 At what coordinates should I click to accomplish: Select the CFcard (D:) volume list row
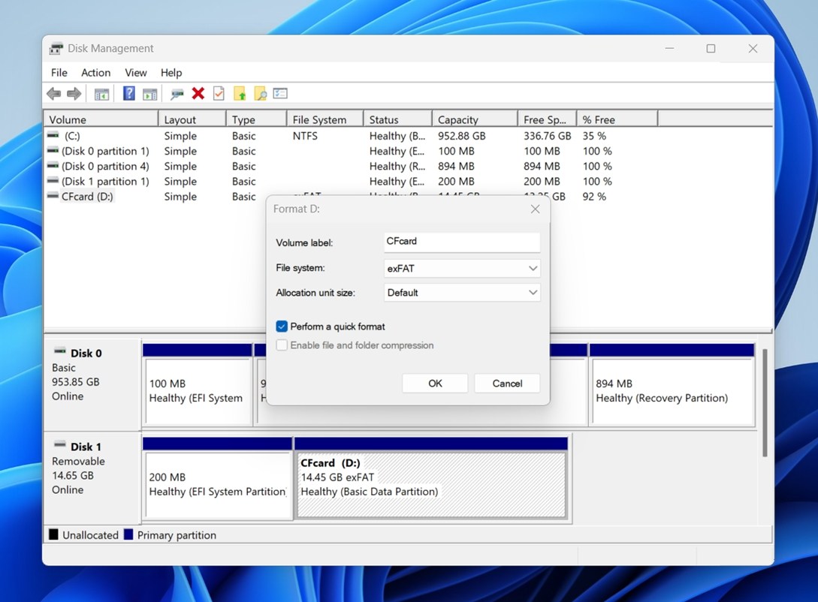click(156, 197)
